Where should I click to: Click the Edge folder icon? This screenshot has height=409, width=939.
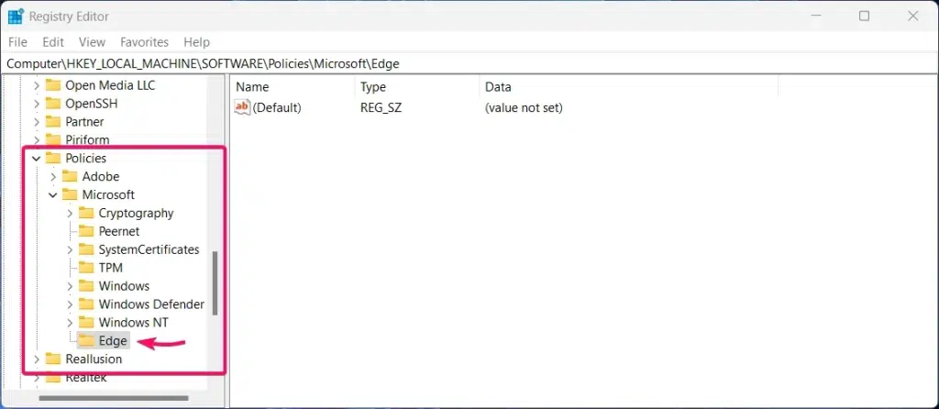87,341
